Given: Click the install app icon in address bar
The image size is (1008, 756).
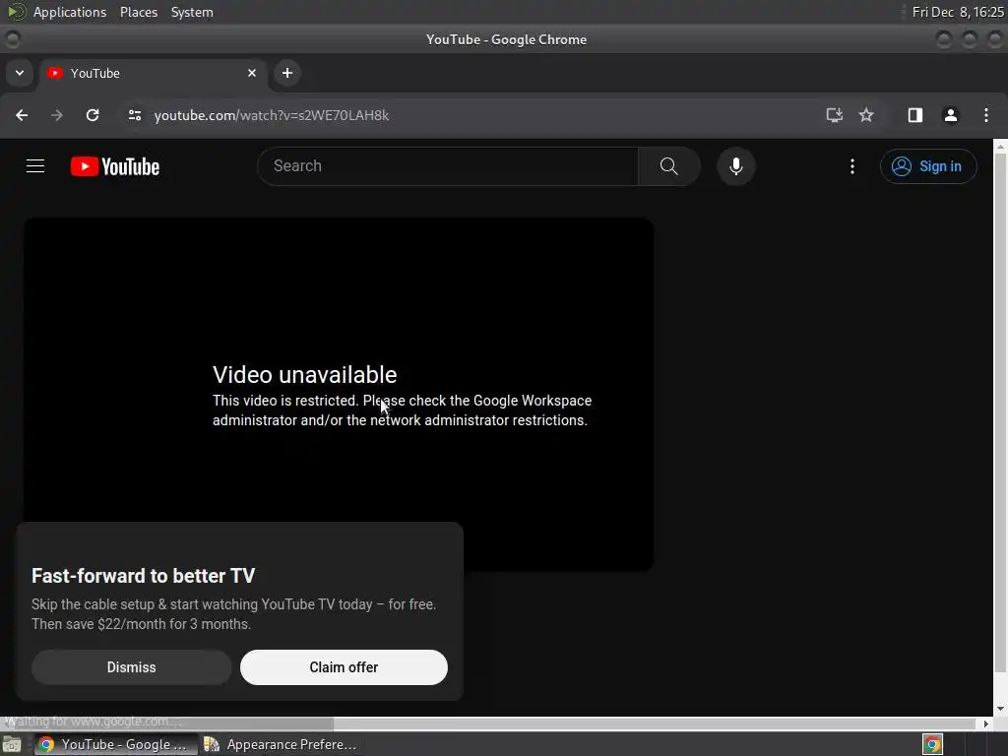Looking at the screenshot, I should [834, 115].
